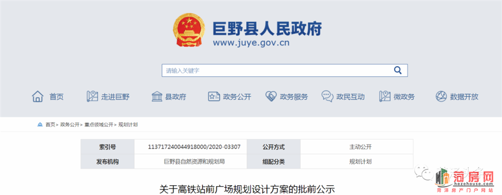Select the index number 113717240044918000/2020-03307
This screenshot has height=195, width=502.
[x=194, y=147]
